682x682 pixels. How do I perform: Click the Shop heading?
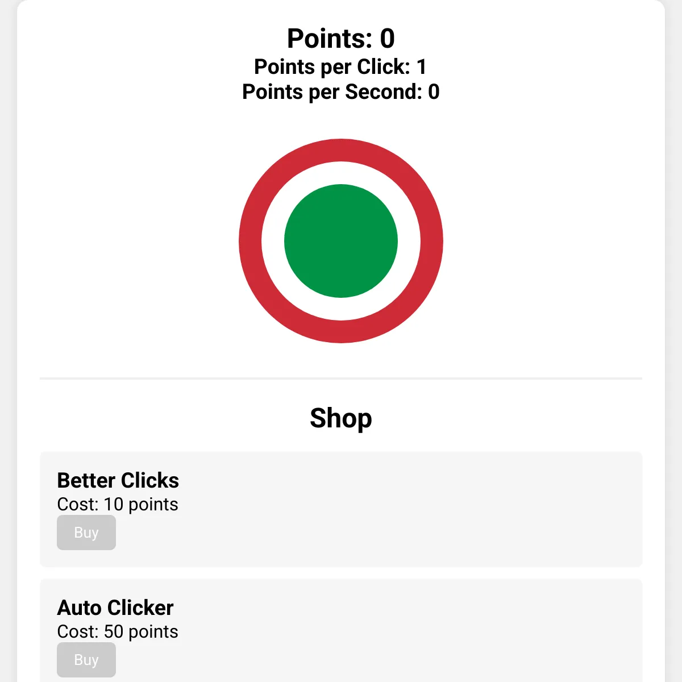click(341, 418)
